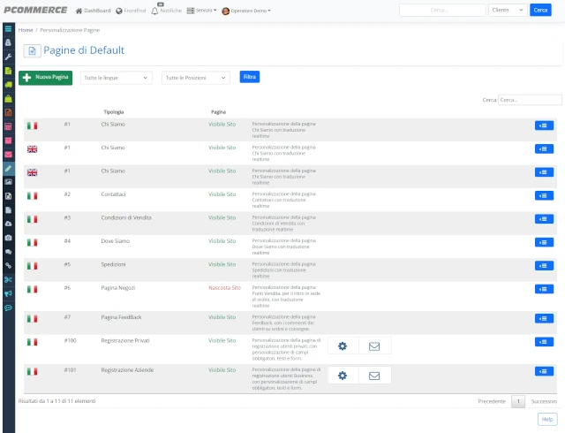Go to Successivo page
The width and height of the screenshot is (565, 433).
pyautogui.click(x=544, y=401)
